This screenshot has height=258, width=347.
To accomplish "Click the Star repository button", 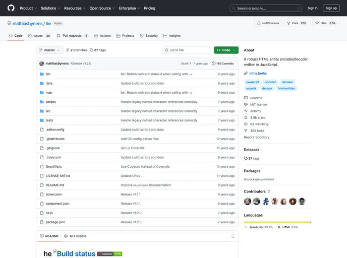I will pyautogui.click(x=325, y=23).
